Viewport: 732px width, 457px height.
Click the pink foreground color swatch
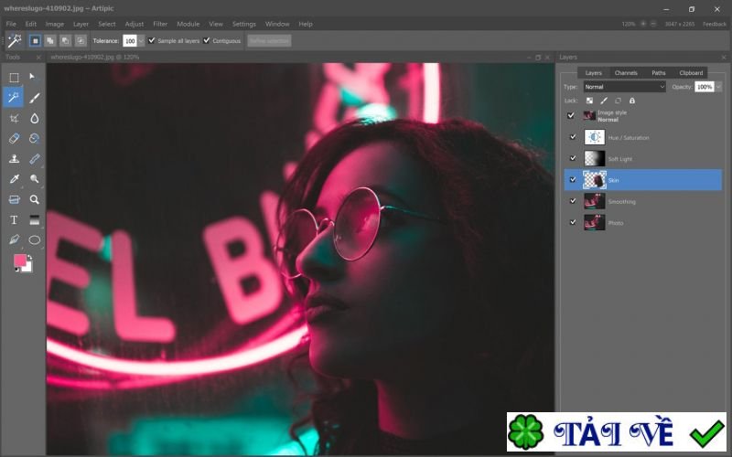click(19, 260)
